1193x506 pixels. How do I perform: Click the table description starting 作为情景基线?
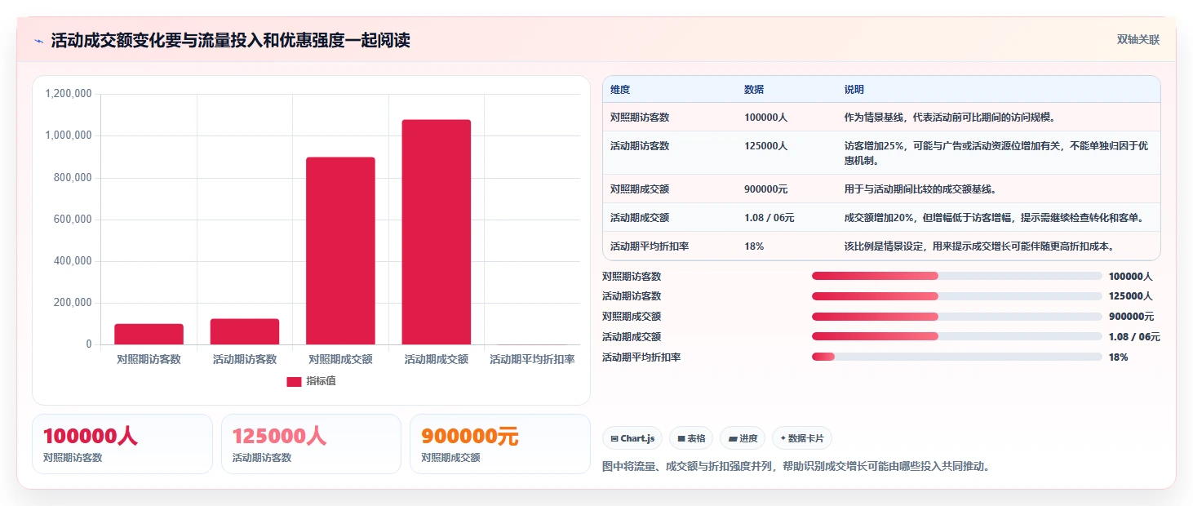950,118
